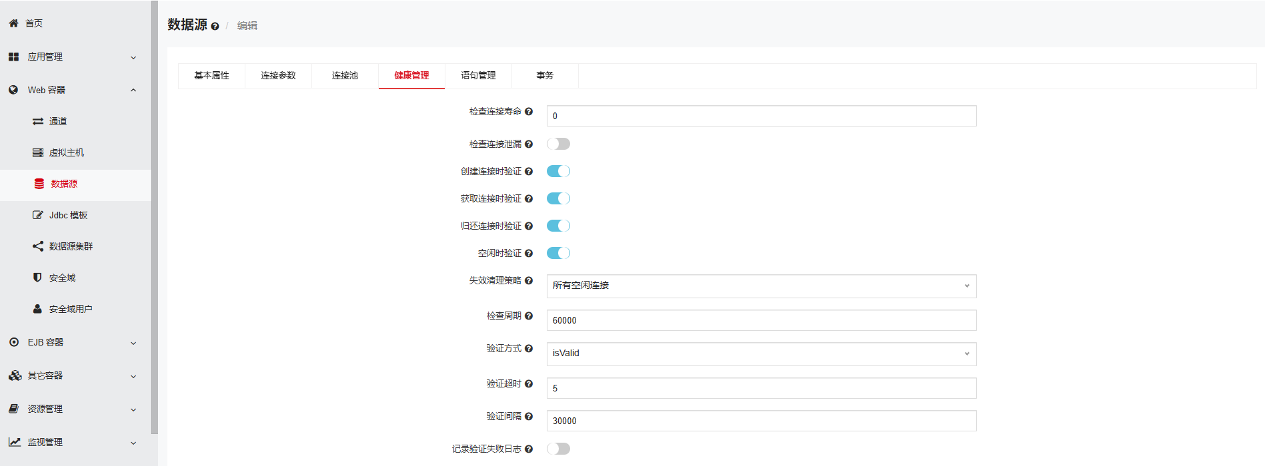
Task: Click the help icon beside 验证超时
Action: tap(529, 384)
